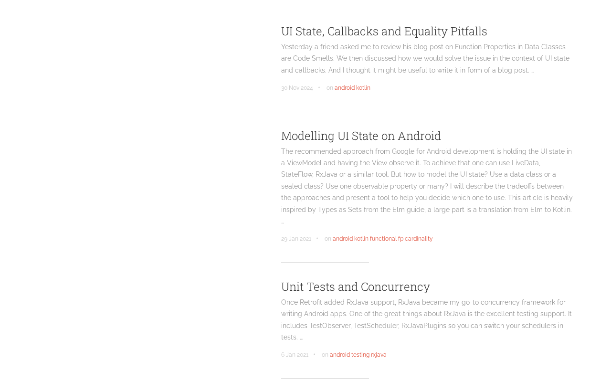Click the ellipsis ending the Unit Tests excerpt
Viewport: 611px width, 382px height.
pyautogui.click(x=301, y=338)
